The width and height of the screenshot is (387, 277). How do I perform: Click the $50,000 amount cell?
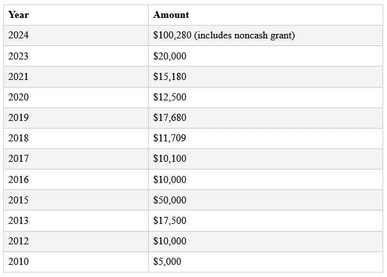pos(265,200)
